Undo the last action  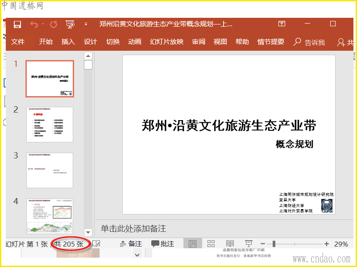click(34, 24)
